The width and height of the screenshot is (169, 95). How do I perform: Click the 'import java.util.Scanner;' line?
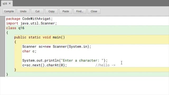pos(31,23)
